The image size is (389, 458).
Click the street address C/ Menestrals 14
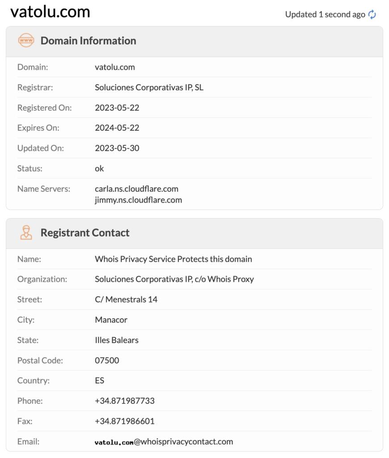[126, 299]
